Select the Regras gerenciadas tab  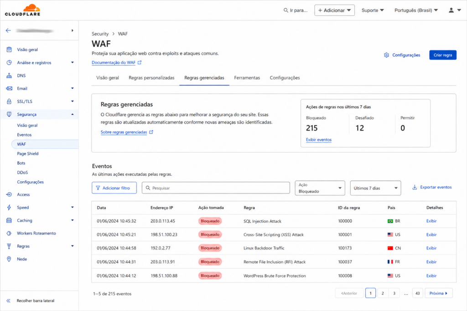click(x=204, y=77)
